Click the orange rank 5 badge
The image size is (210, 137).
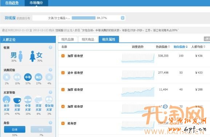tap(63, 123)
